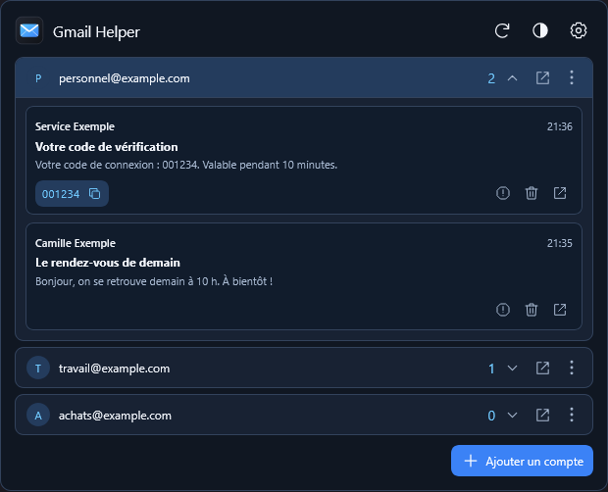Open Votre code de vérification email externally
The height and width of the screenshot is (492, 608).
tap(560, 193)
